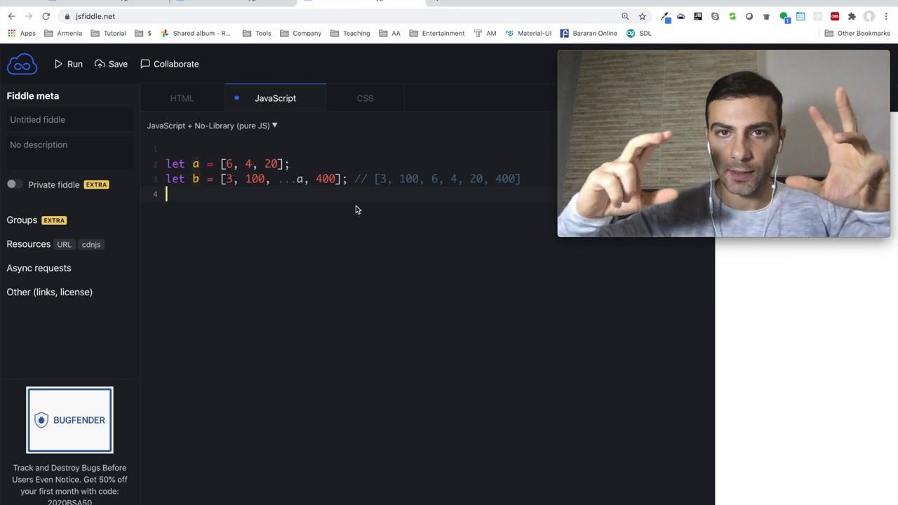Click the green sync arrows extension
Viewport: 898px width, 505px height.
(732, 16)
